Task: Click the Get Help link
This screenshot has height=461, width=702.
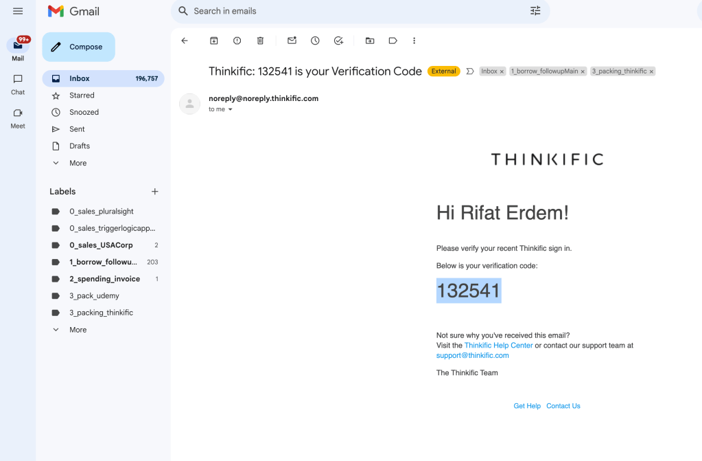Action: [527, 406]
